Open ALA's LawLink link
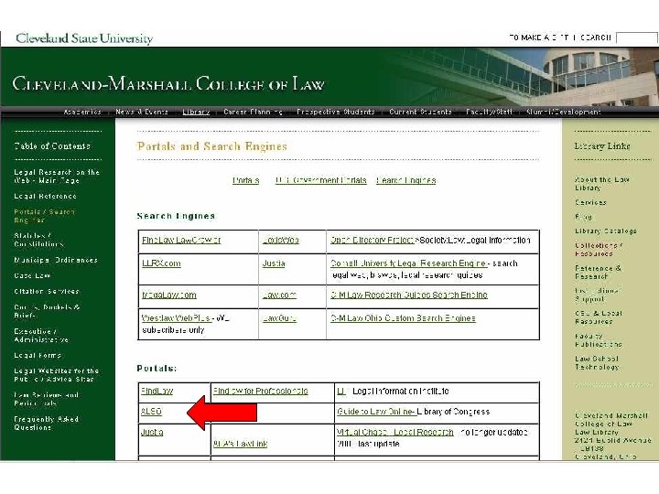Viewport: 659px width, 494px height. (x=240, y=444)
